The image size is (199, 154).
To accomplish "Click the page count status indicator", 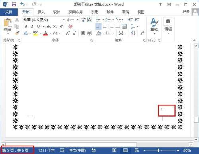I will [16, 150].
